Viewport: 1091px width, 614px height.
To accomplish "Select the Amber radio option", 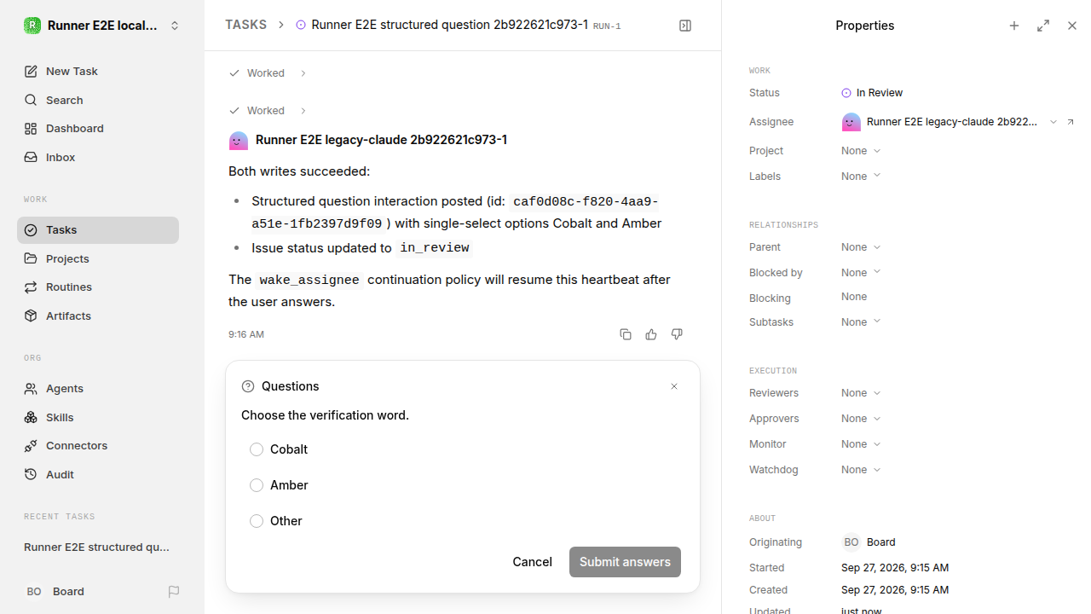I will 257,485.
